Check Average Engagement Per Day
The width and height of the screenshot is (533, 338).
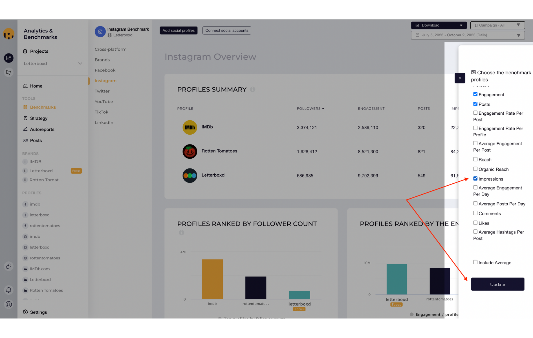(475, 188)
